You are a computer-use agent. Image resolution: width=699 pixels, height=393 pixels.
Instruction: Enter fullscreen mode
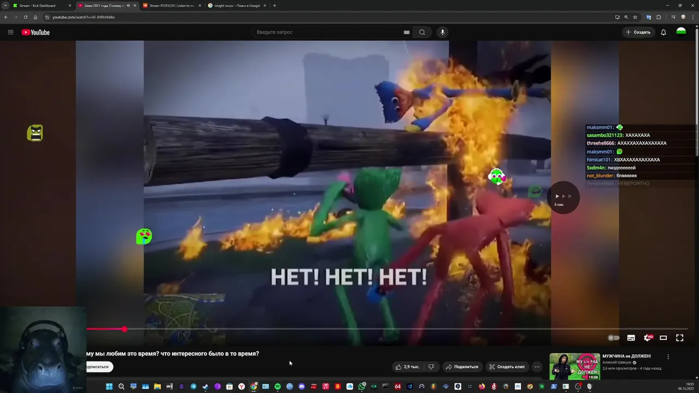[680, 338]
